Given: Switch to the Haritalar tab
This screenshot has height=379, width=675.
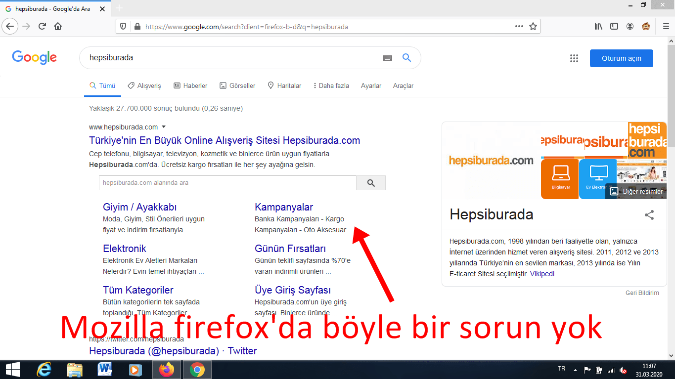Looking at the screenshot, I should [284, 85].
